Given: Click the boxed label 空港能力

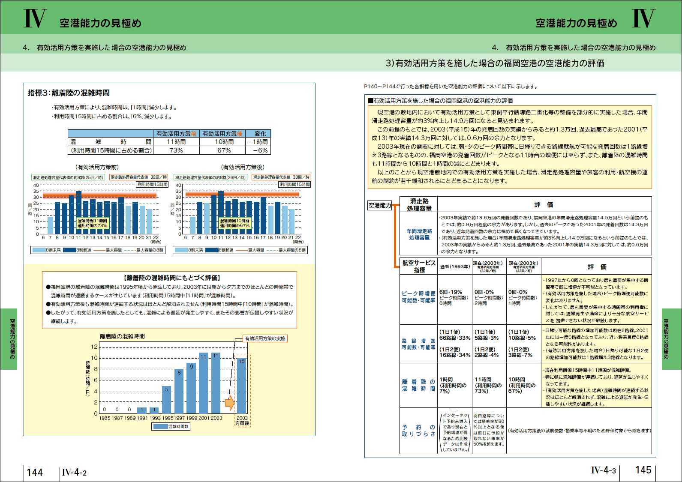Looking at the screenshot, I should coord(380,205).
